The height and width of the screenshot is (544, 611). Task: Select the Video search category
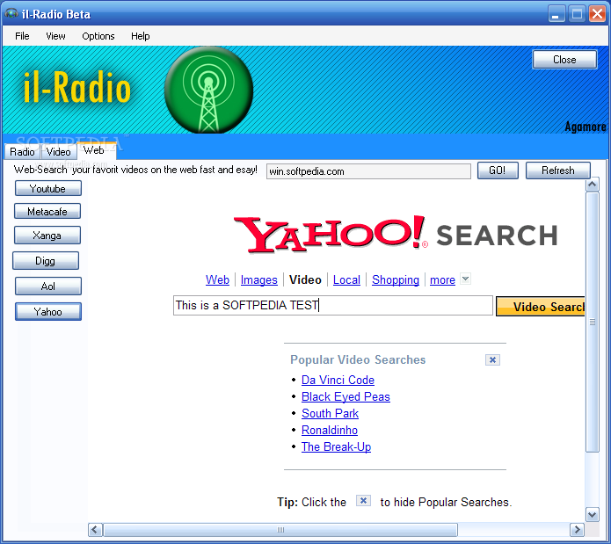tap(305, 279)
